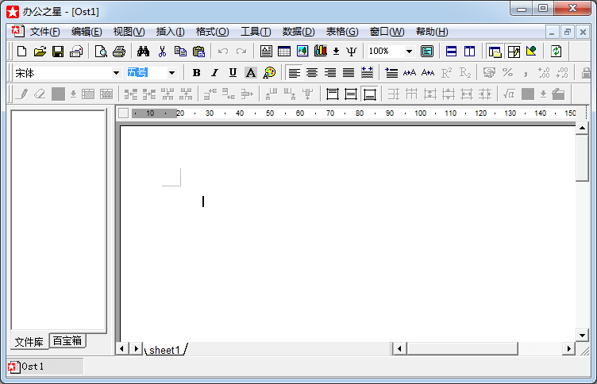Click the subscript R₂ icon
The height and width of the screenshot is (384, 597).
pos(465,73)
